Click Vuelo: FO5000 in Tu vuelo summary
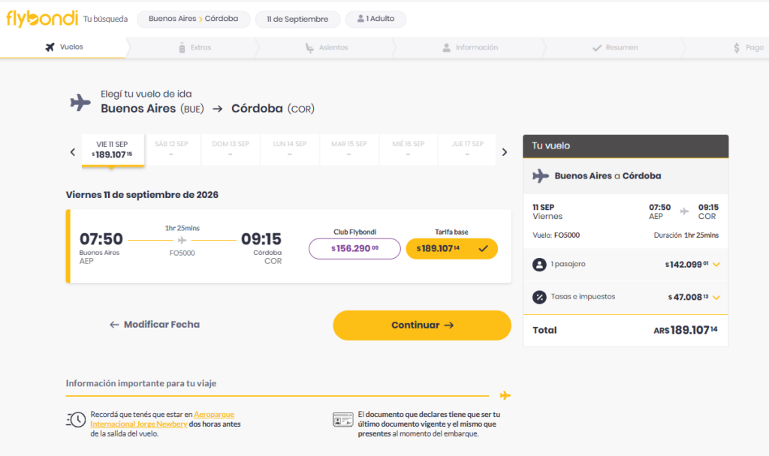Screen dimensions: 769x456 point(556,235)
